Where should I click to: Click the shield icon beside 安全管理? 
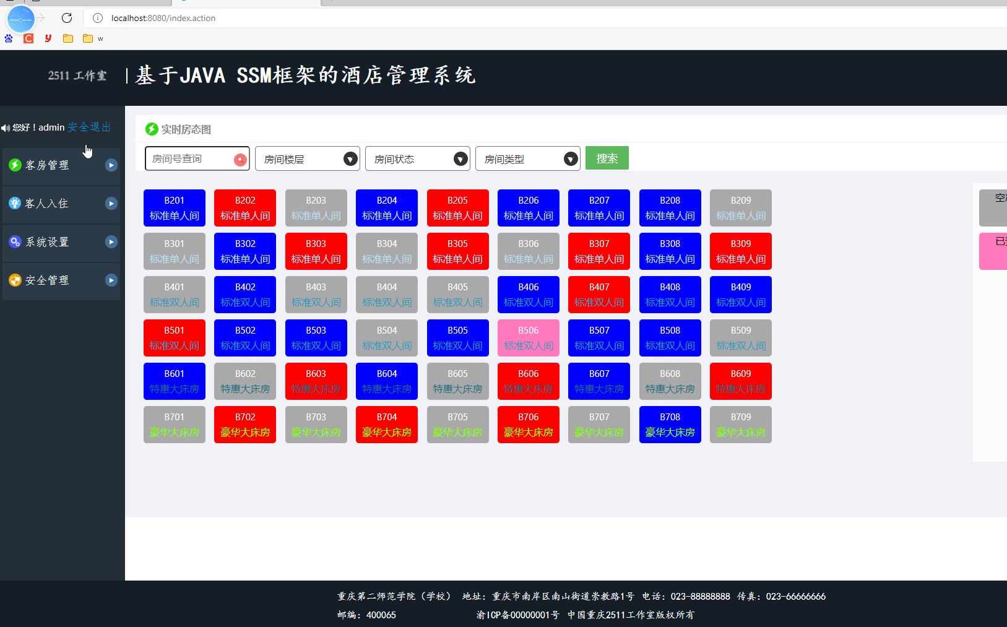pyautogui.click(x=15, y=280)
